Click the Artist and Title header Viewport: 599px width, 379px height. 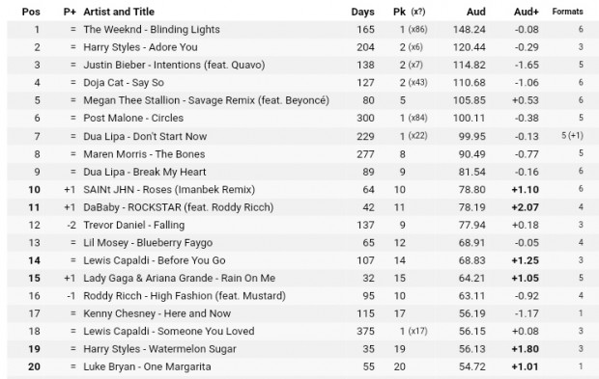(119, 12)
